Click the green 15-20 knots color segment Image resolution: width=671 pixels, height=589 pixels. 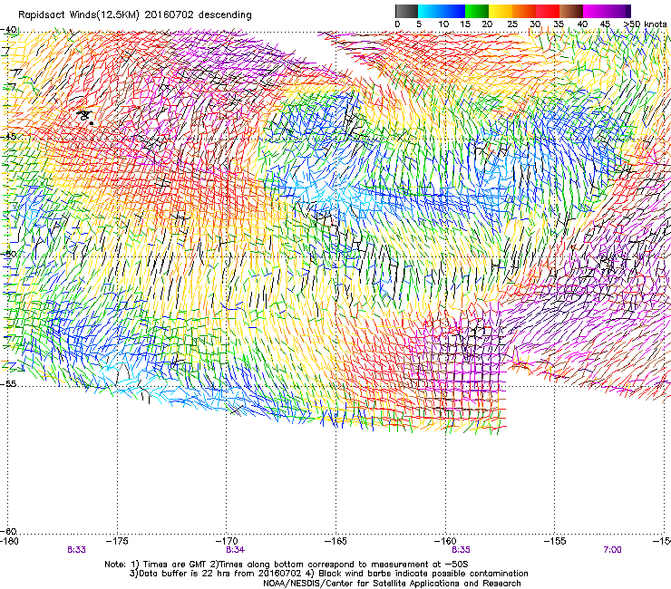pyautogui.click(x=477, y=11)
